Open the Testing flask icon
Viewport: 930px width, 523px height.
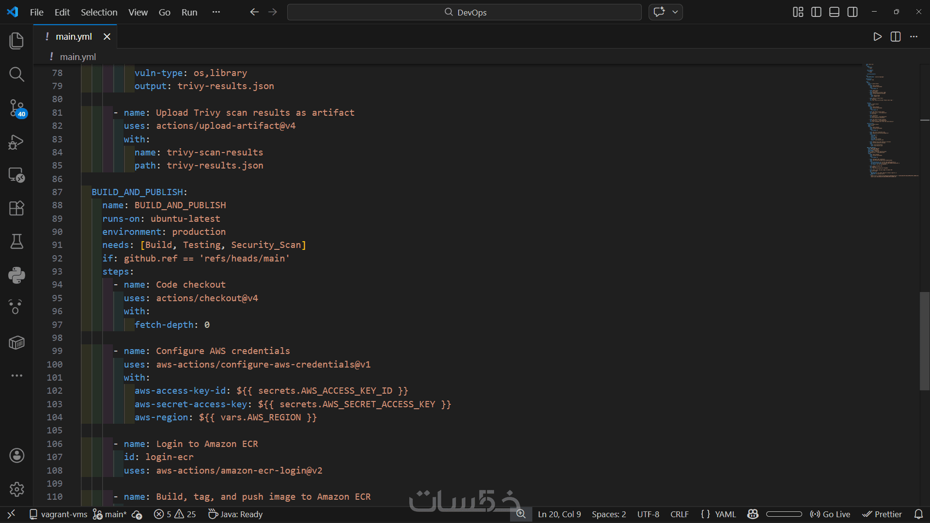click(16, 241)
